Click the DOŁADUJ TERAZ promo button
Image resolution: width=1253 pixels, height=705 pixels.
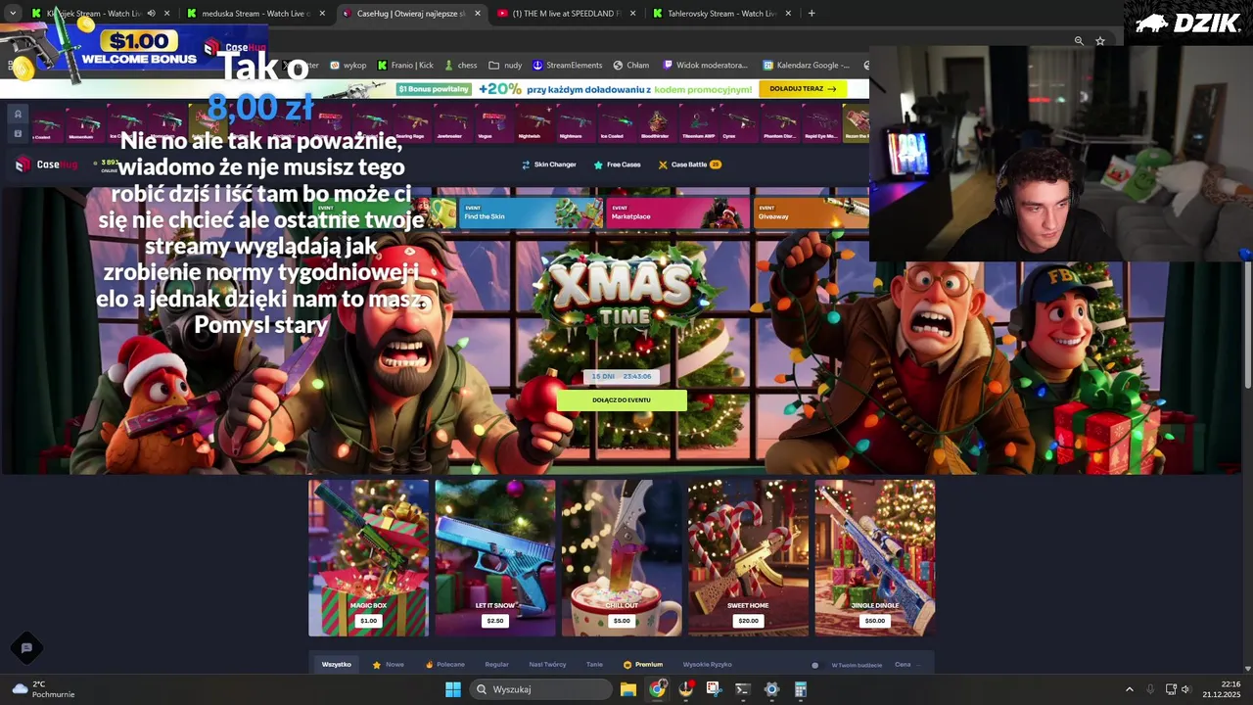(803, 89)
